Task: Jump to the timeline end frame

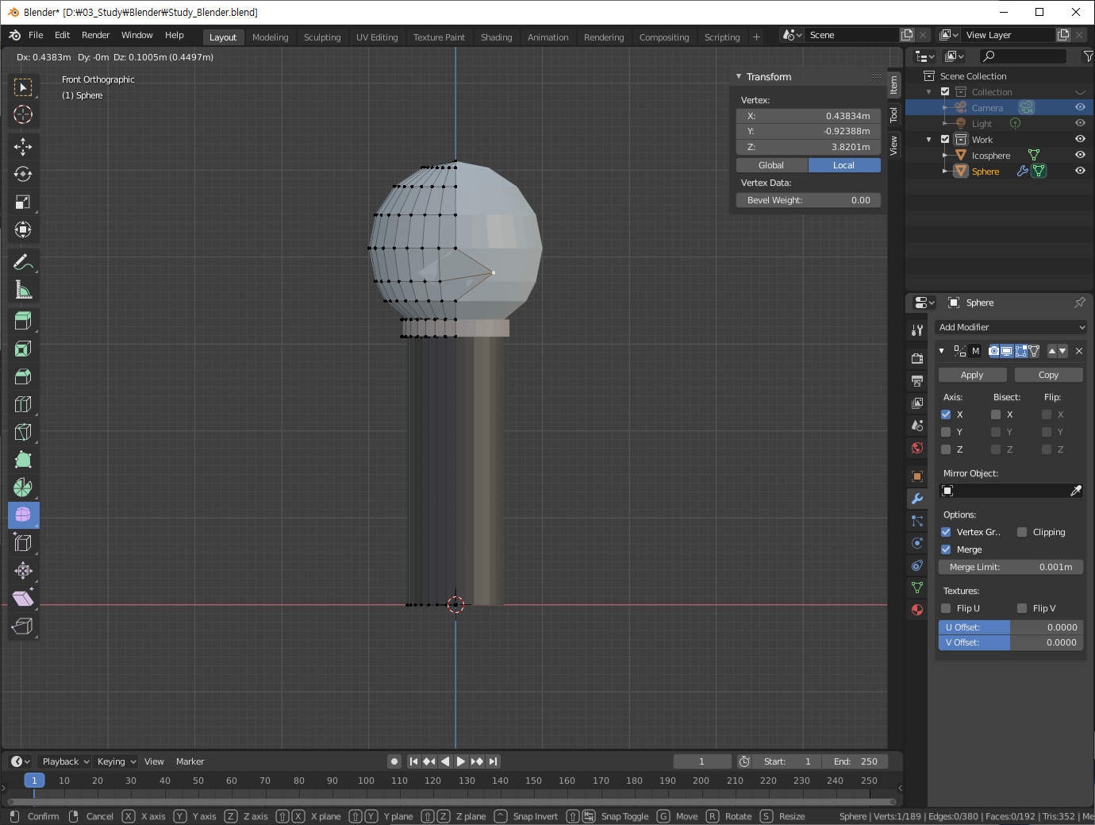Action: [494, 761]
